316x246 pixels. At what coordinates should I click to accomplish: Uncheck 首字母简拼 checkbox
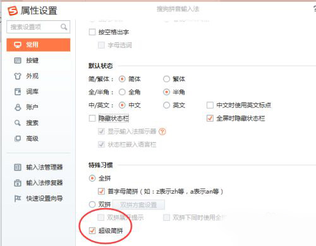pos(101,191)
